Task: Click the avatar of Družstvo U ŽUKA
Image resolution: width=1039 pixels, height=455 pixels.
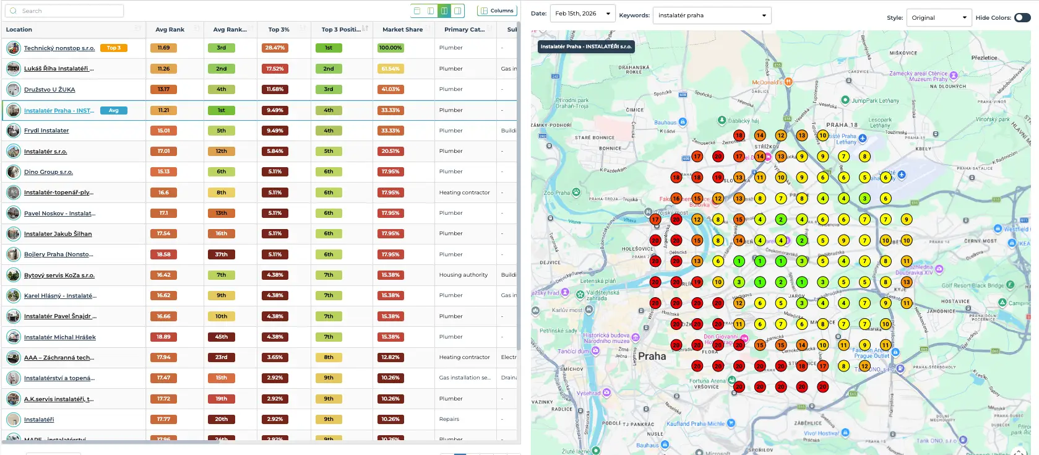Action: pyautogui.click(x=13, y=89)
